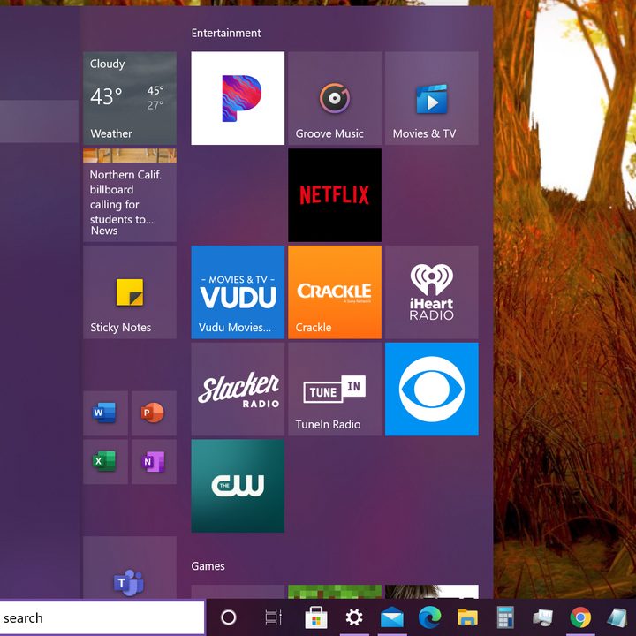The height and width of the screenshot is (636, 636).
Task: Open the computer monitor icon on taskbar
Action: tap(542, 617)
